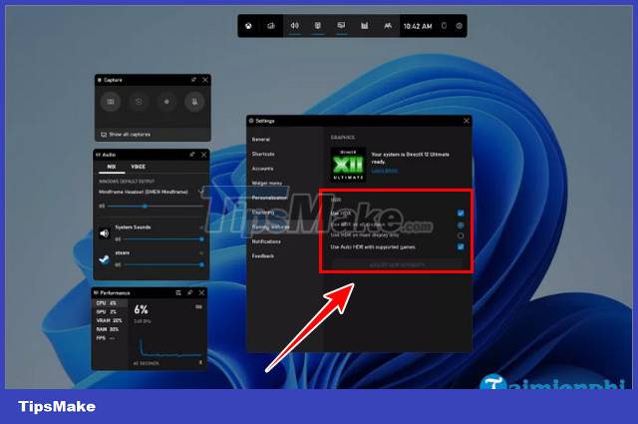Record last 30 seconds in Capture widget
Viewport: 638px width, 424px height.
(x=139, y=102)
